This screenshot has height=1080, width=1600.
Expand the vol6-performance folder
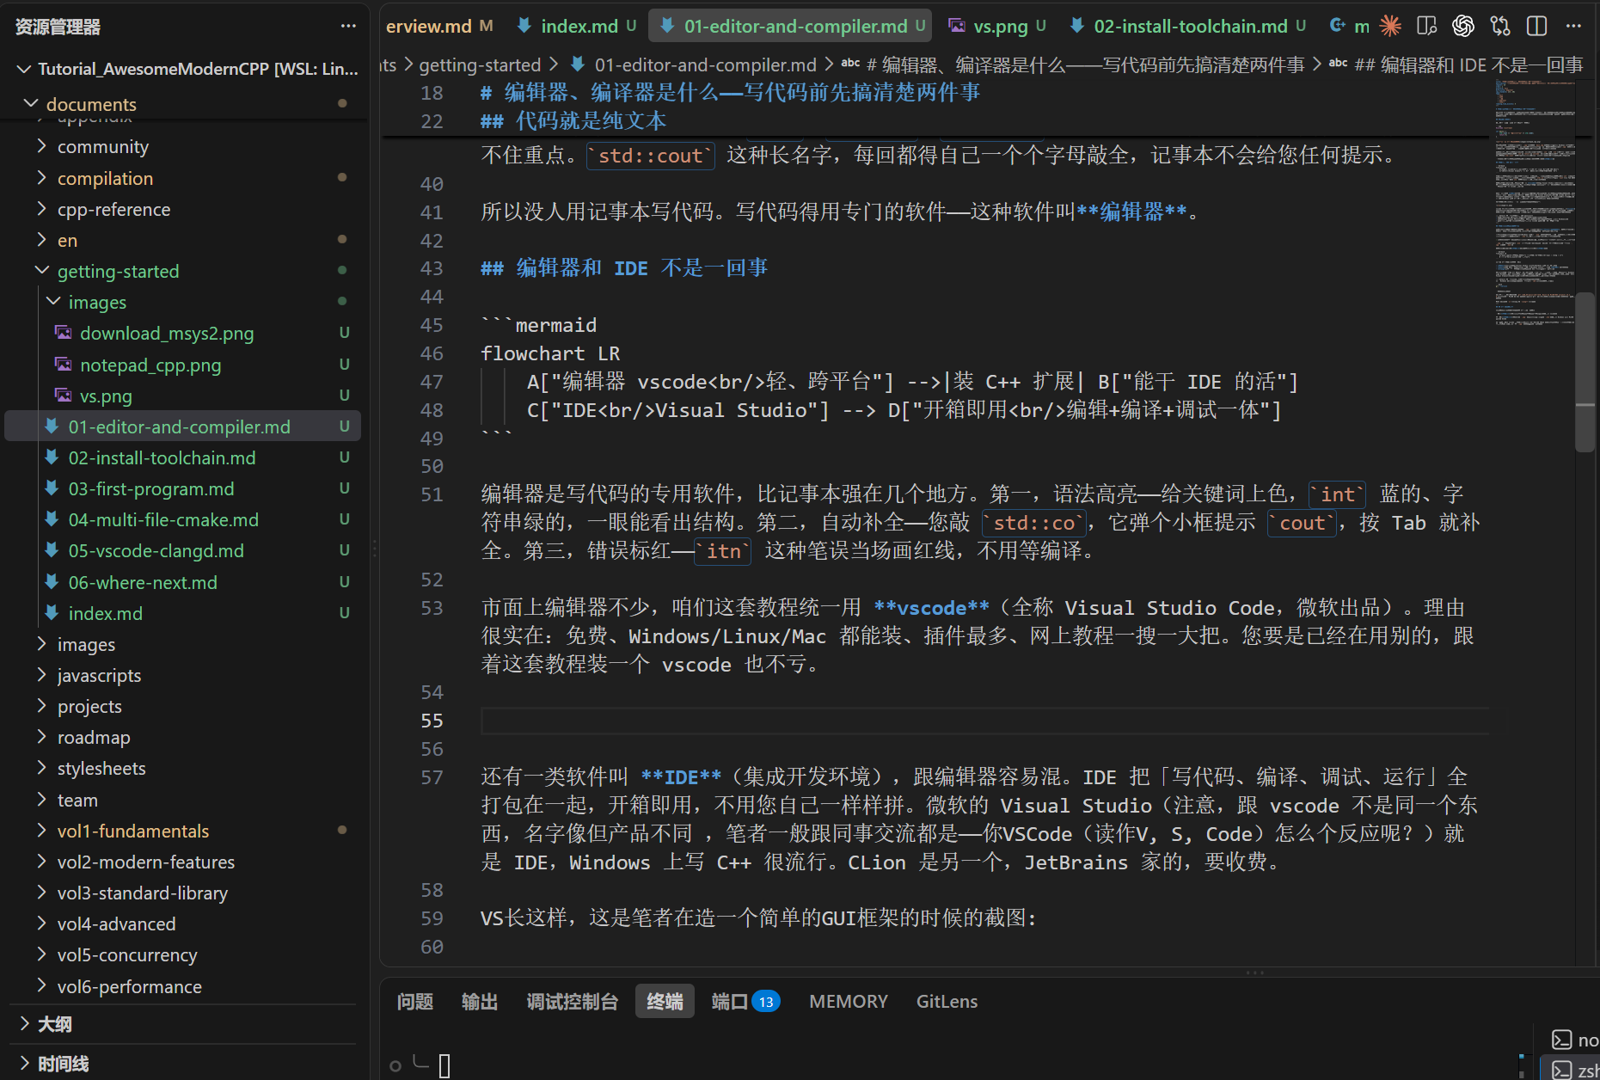click(x=41, y=986)
